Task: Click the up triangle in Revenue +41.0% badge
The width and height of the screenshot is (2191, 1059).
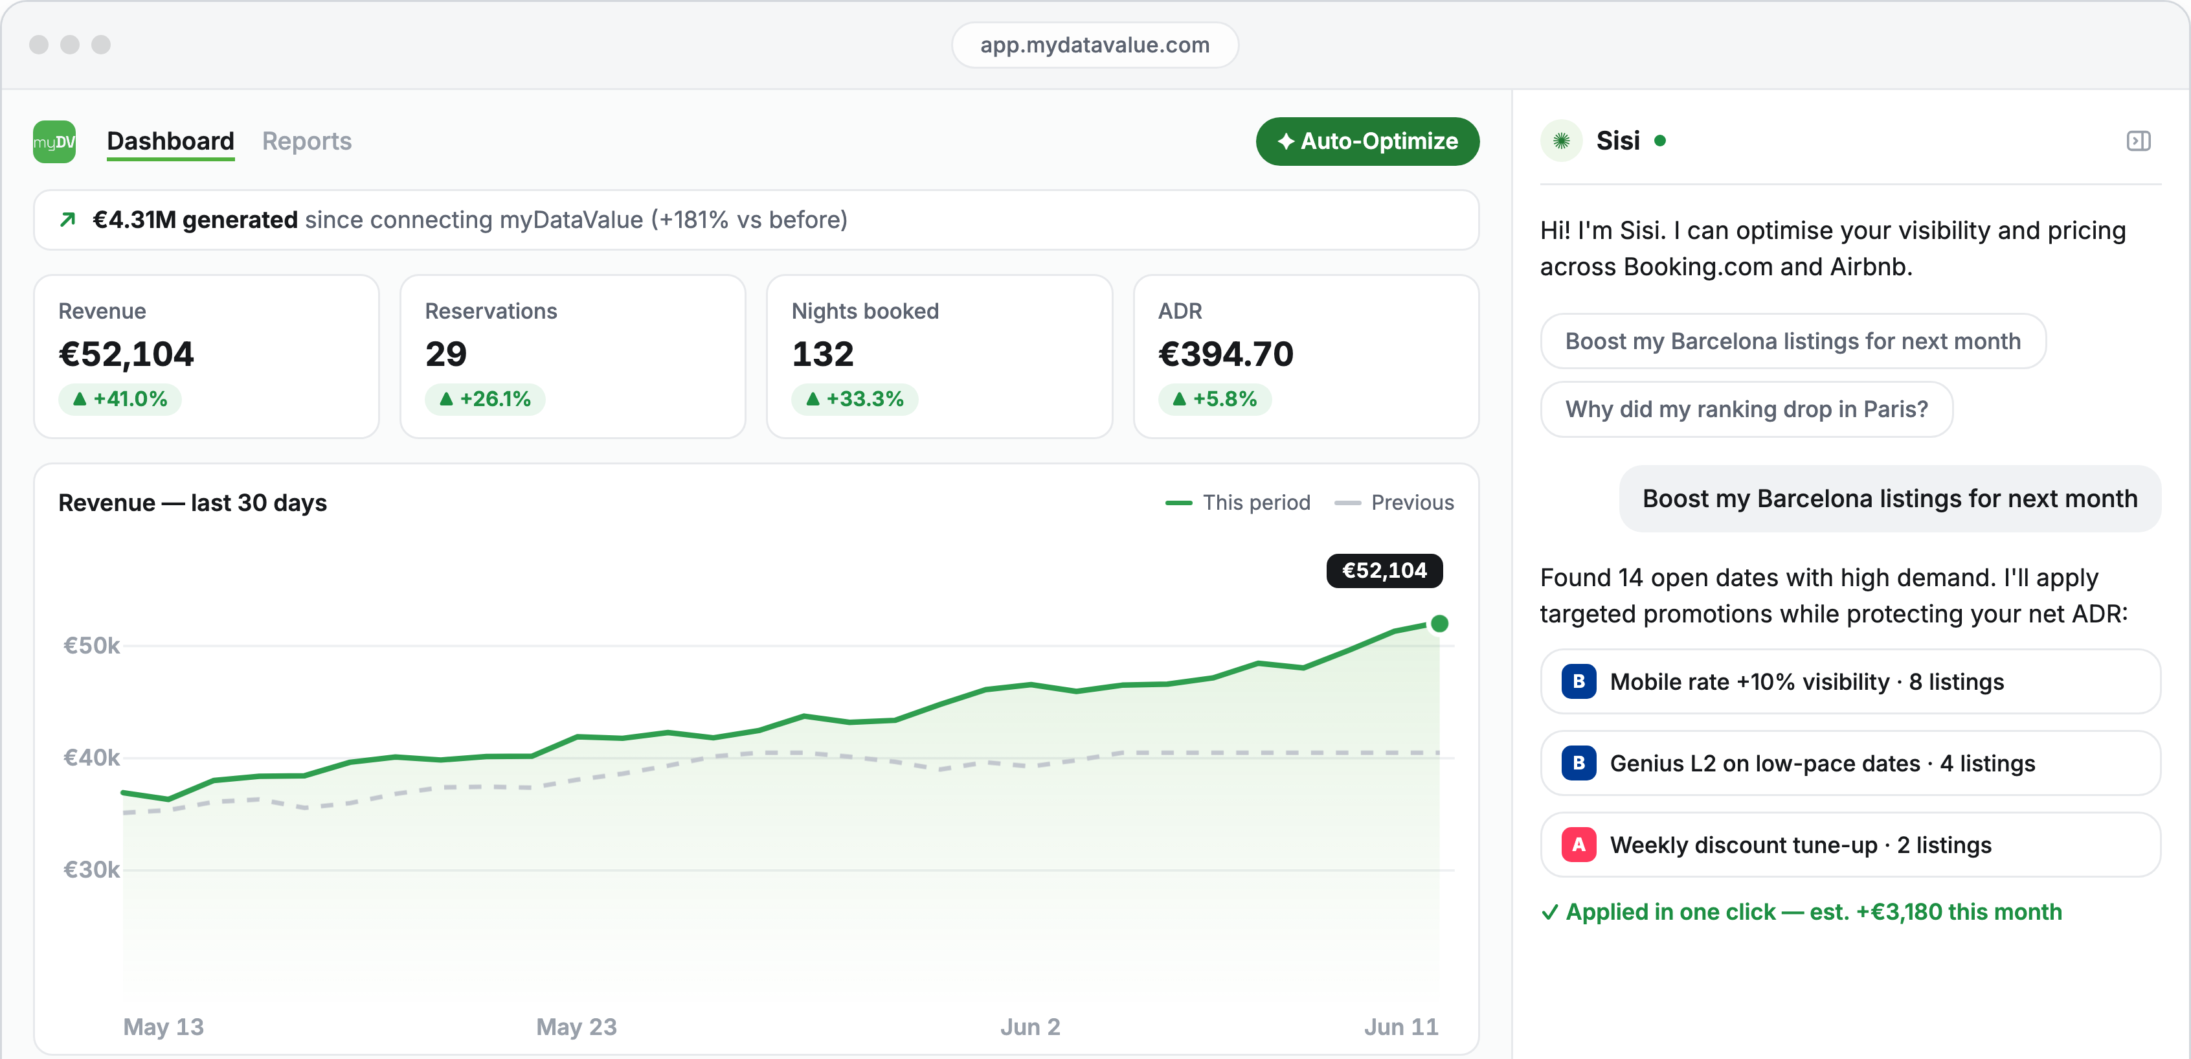Action: pos(79,398)
